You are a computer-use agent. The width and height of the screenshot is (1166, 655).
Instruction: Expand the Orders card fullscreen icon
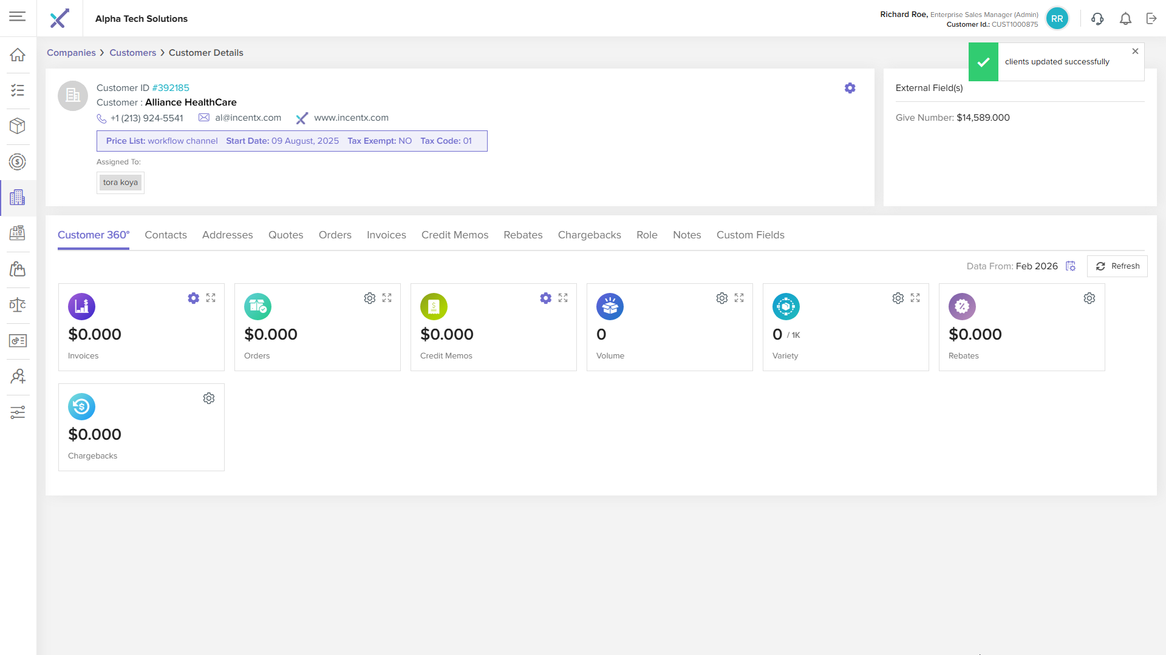pos(387,298)
